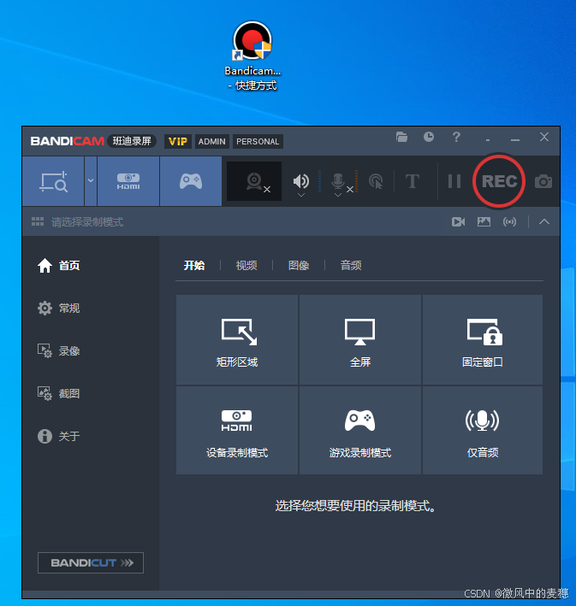Toggle speaker sound recording icon
Screen dimensions: 576x606
click(x=300, y=180)
